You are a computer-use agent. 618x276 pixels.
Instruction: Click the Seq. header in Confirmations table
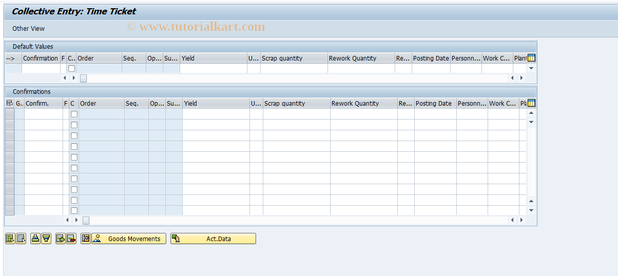point(137,103)
